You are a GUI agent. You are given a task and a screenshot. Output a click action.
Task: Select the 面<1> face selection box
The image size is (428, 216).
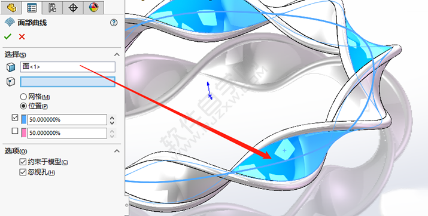(68, 67)
